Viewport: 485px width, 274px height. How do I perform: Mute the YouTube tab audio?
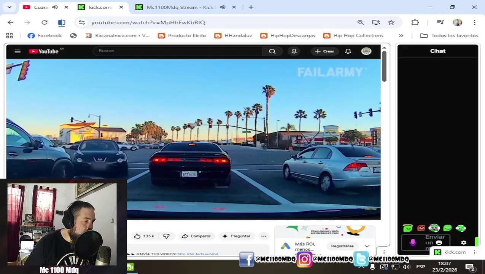(55, 7)
